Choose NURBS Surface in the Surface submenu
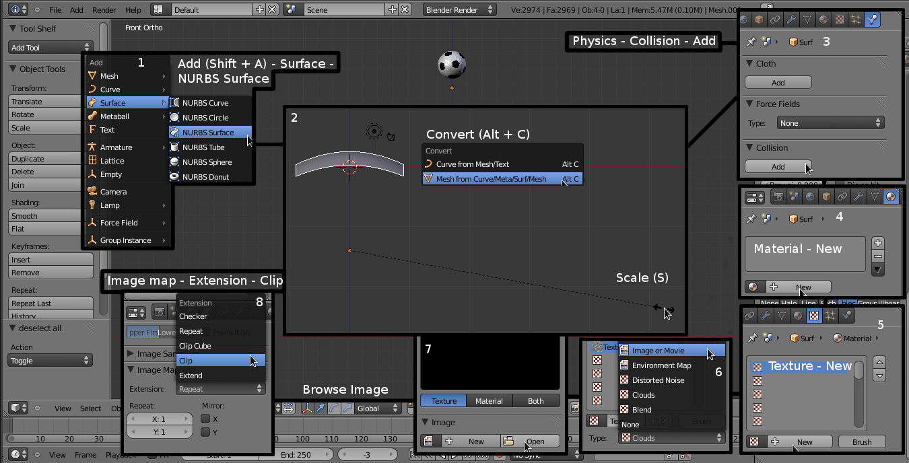This screenshot has width=909, height=463. click(x=210, y=133)
